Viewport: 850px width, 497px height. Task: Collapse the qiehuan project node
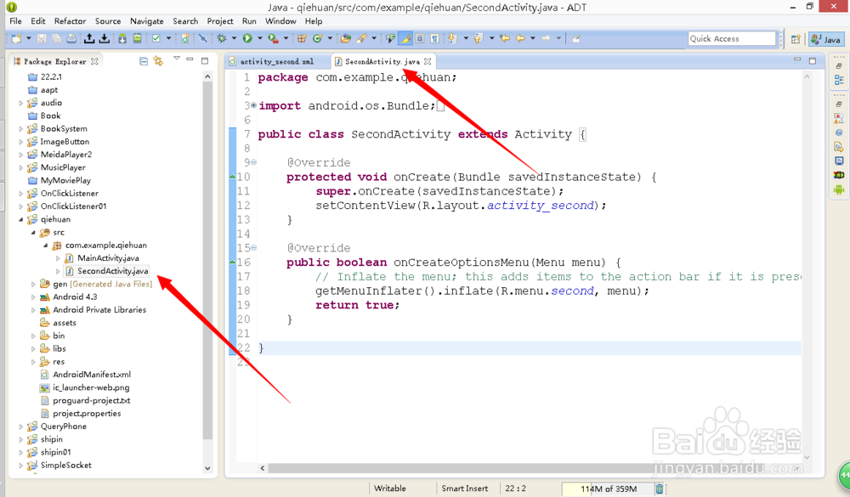coord(21,219)
